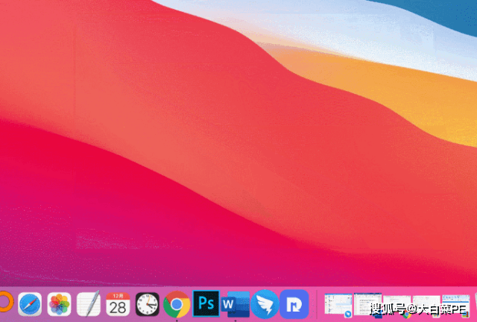
Task: Launch DingTalk blue wing icon
Action: [265, 304]
